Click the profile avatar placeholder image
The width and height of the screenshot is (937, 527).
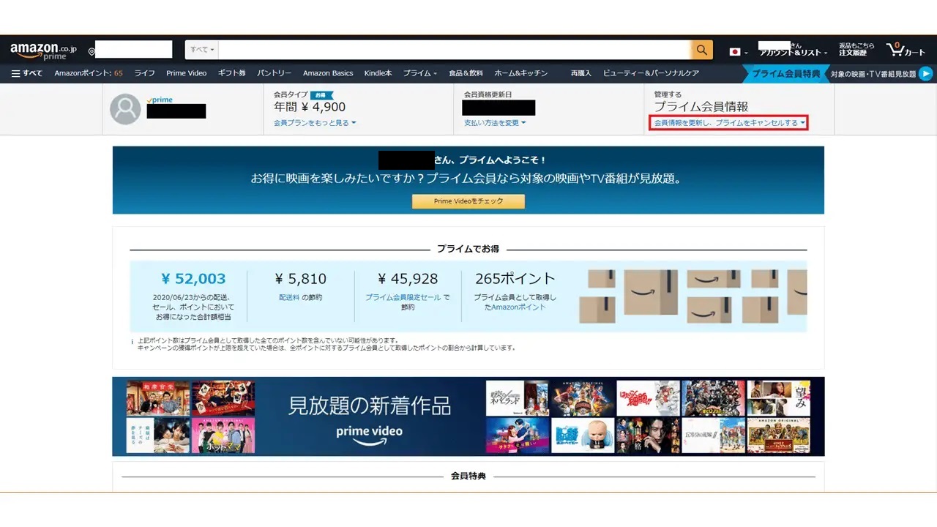pos(124,108)
